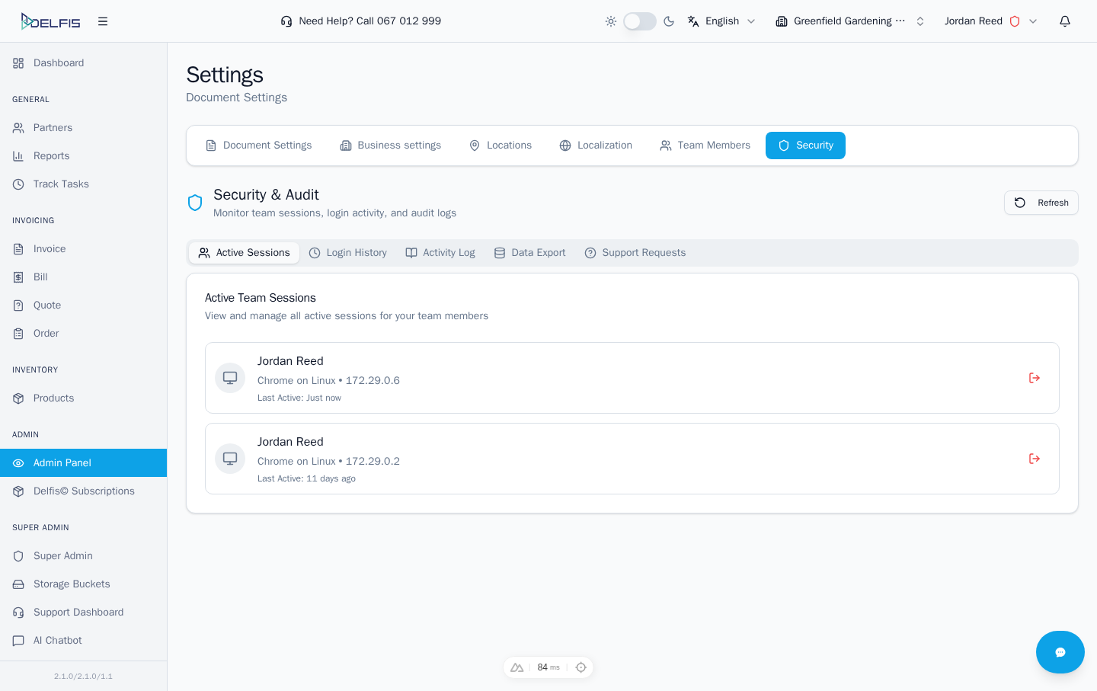
Task: Click the 84 ms performance indicator
Action: tap(548, 667)
